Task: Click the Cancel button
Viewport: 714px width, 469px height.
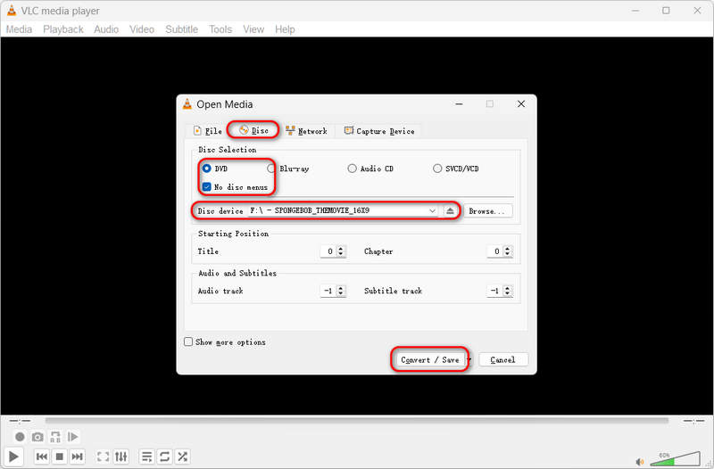Action: (503, 359)
